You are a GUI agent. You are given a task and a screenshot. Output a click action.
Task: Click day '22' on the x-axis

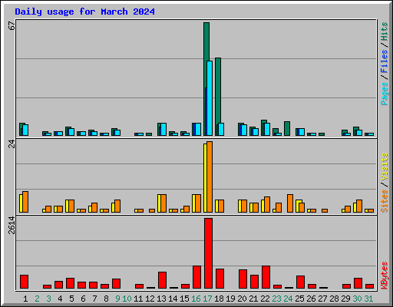[x=265, y=299]
